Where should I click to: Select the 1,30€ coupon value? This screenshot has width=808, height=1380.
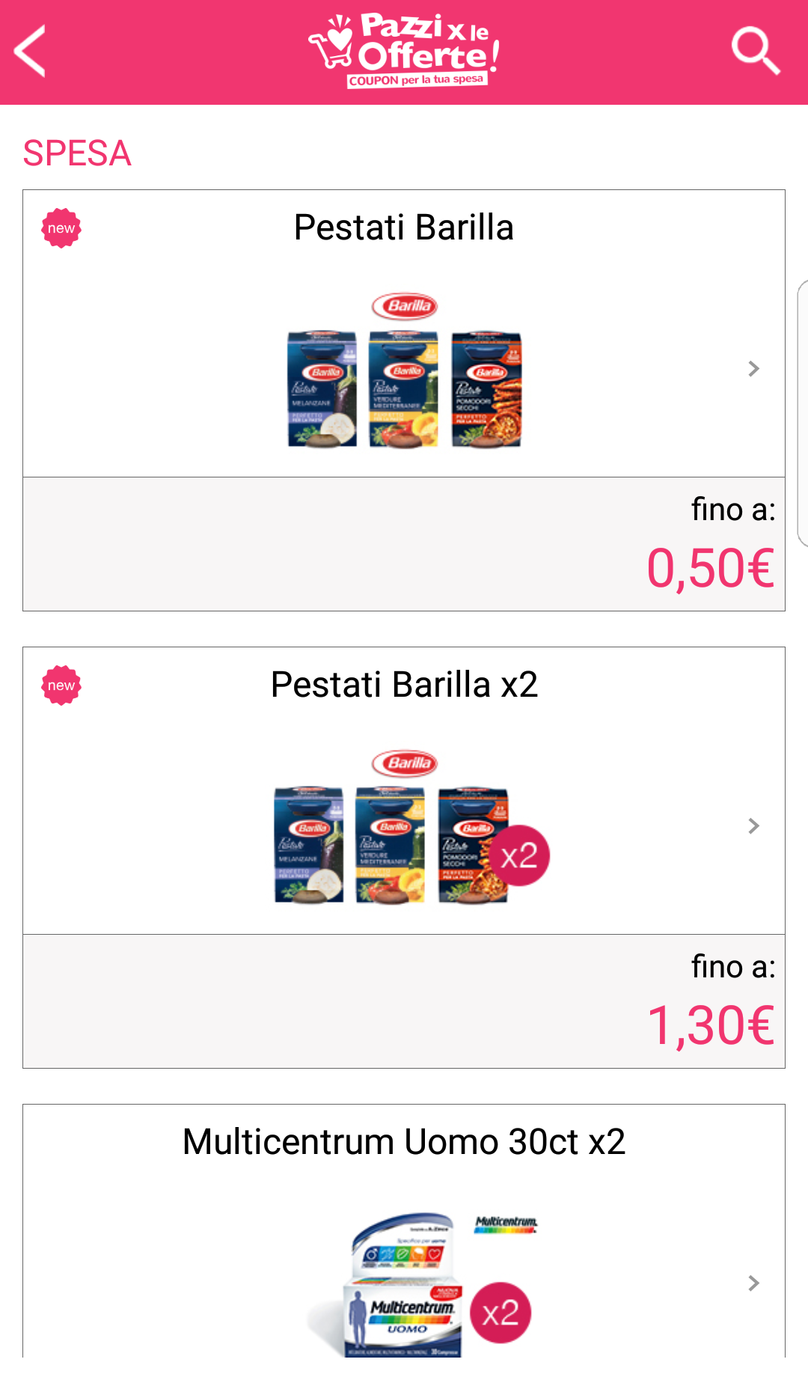710,1025
